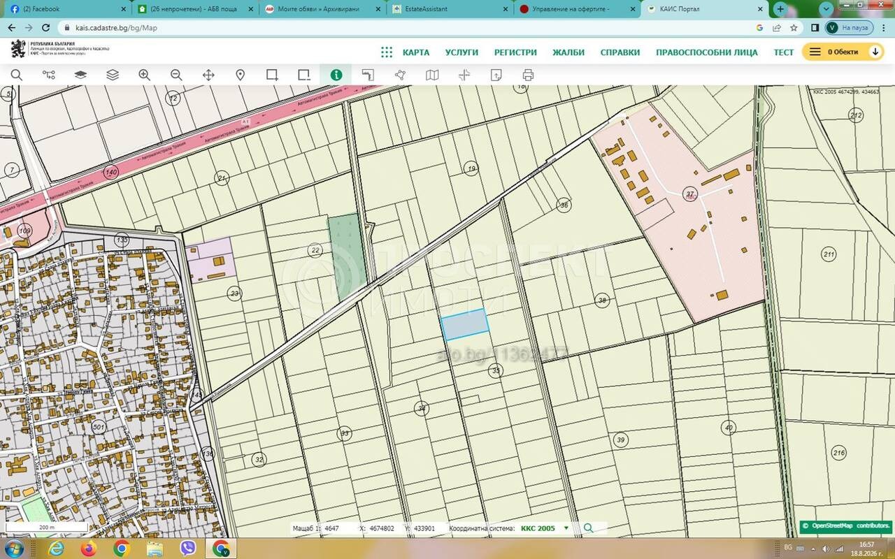Image resolution: width=895 pixels, height=559 pixels.
Task: Click the 0 Обекти hamburger list button
Action: [815, 52]
